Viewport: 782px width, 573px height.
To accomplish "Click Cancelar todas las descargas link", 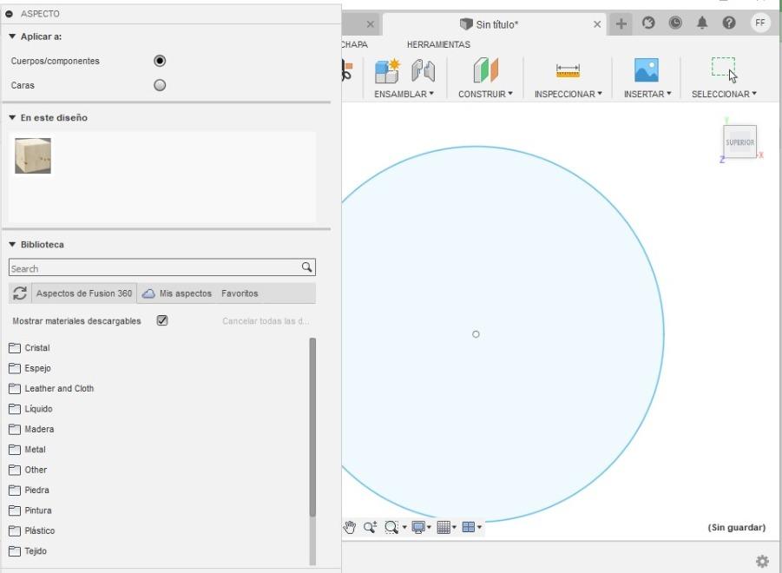I will pyautogui.click(x=266, y=321).
